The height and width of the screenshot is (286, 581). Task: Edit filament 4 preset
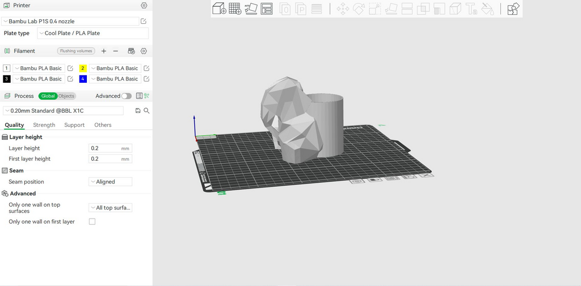click(146, 79)
